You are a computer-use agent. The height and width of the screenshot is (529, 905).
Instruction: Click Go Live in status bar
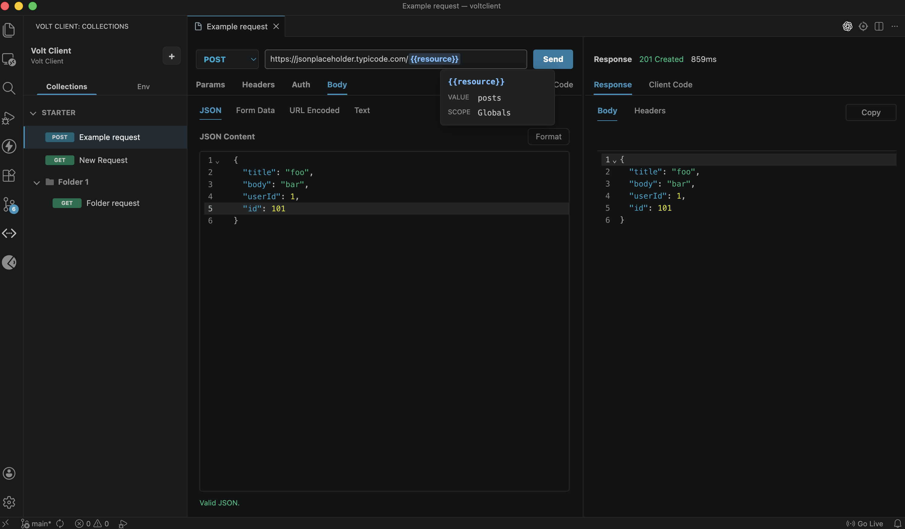[865, 524]
